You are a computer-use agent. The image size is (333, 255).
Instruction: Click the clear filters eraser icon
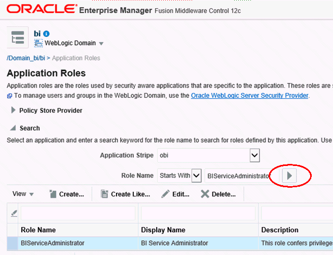(14, 213)
